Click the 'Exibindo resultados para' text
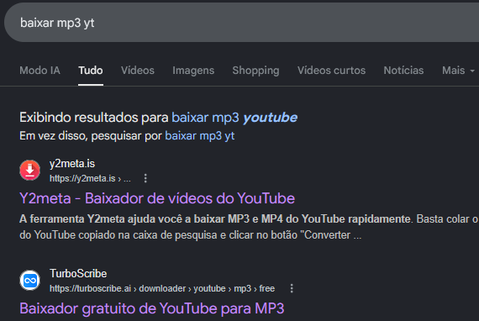The height and width of the screenshot is (321, 479). (94, 118)
